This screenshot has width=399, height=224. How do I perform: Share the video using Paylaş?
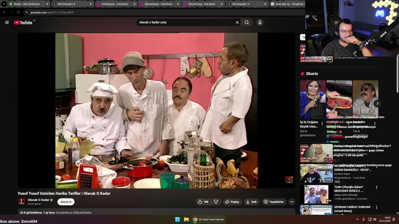click(232, 202)
